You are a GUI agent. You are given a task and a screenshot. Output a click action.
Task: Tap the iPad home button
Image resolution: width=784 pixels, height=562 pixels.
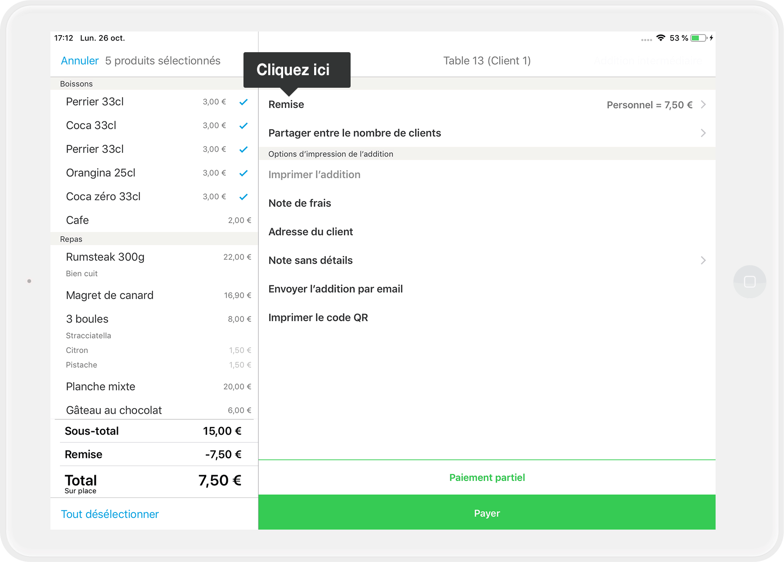[749, 282]
